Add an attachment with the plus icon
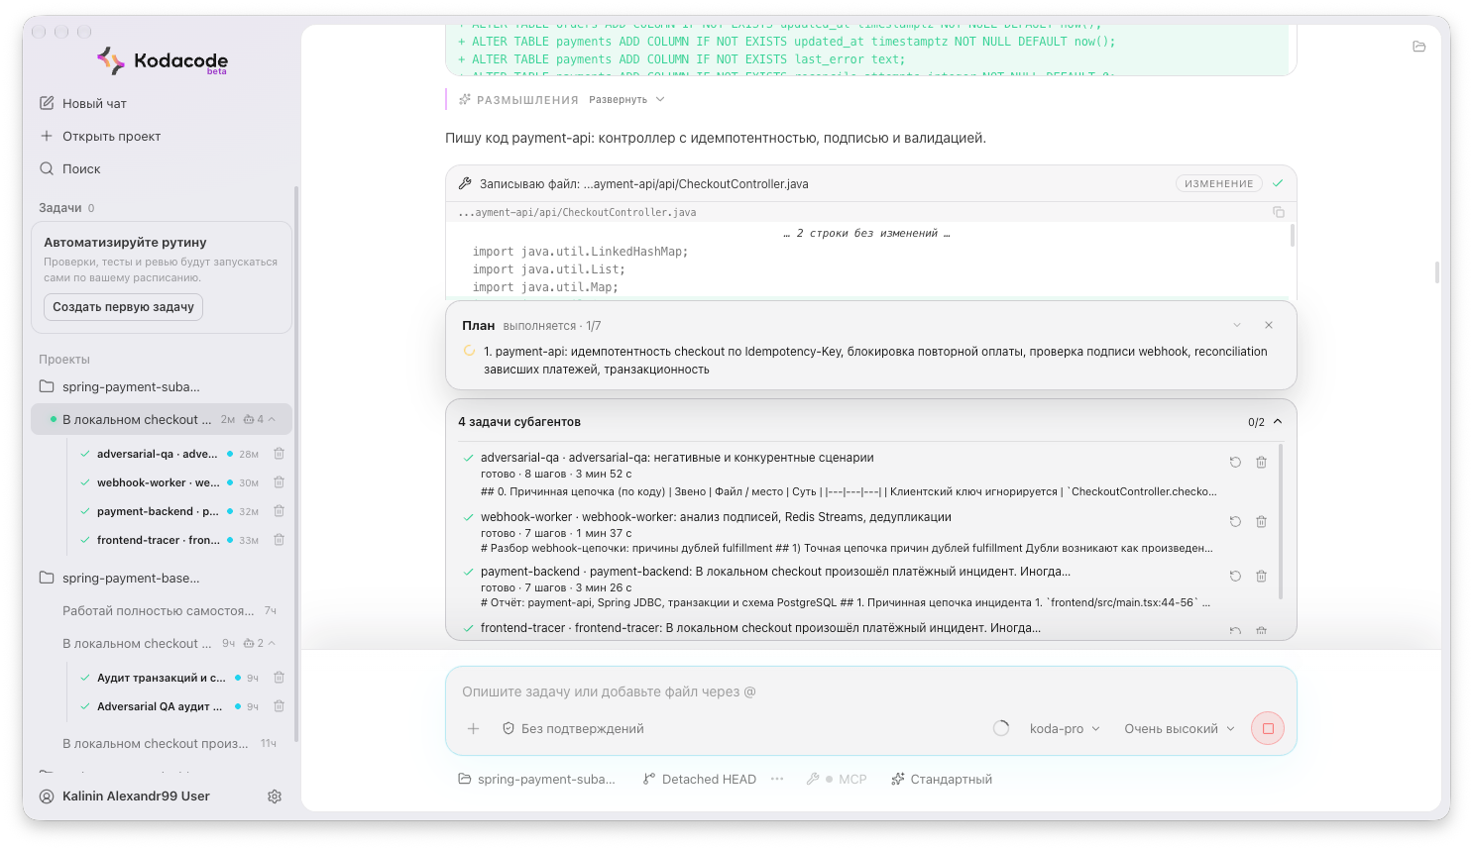This screenshot has width=1473, height=850. [474, 728]
